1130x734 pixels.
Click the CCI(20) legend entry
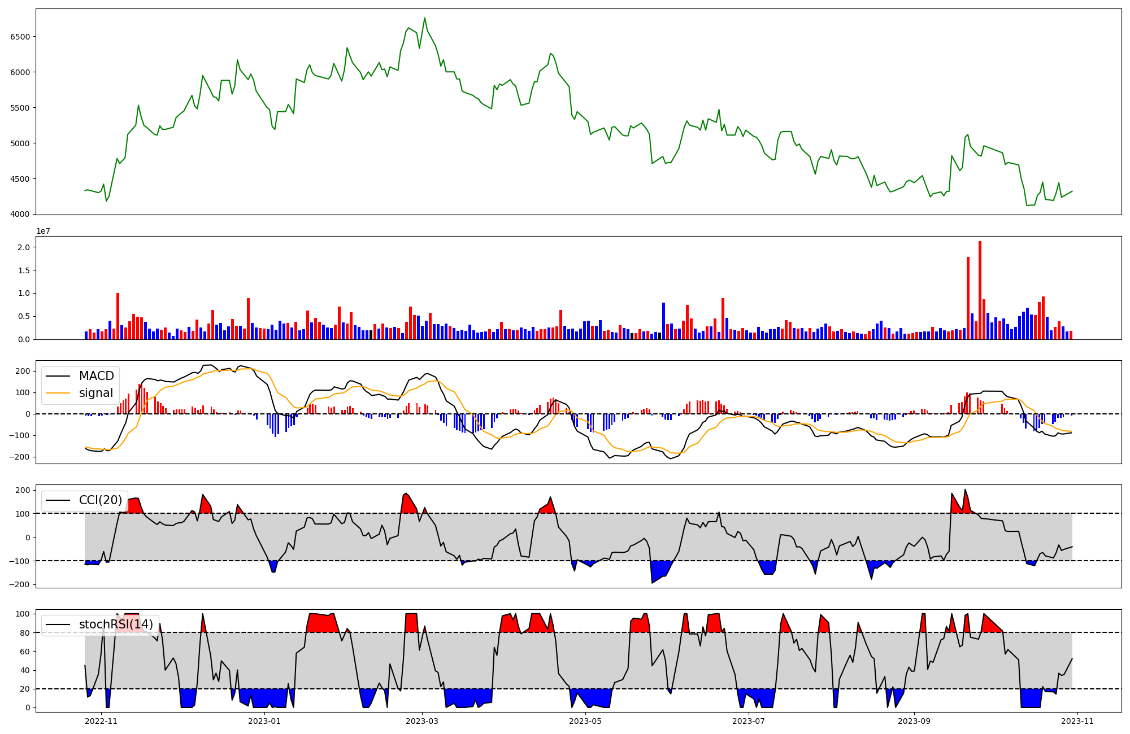pos(100,500)
